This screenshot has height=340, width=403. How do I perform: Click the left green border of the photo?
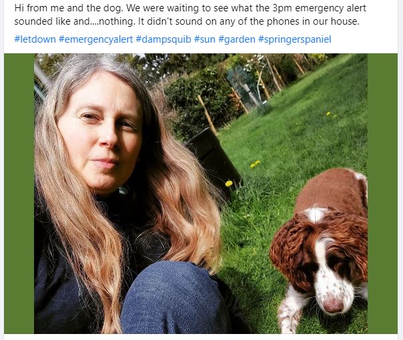[19, 193]
